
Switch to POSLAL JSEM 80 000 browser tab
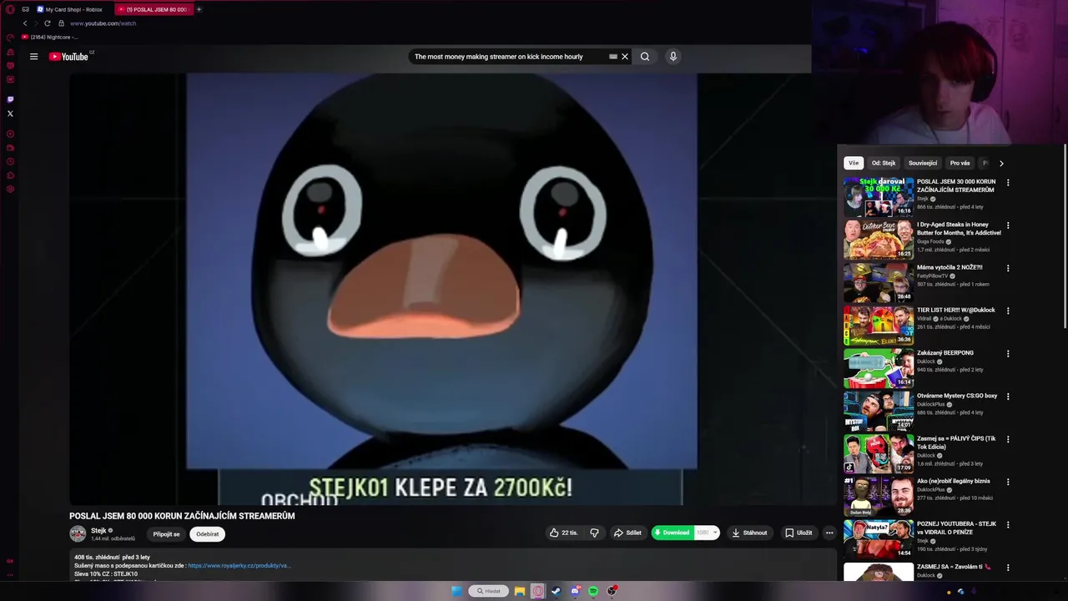pos(153,9)
